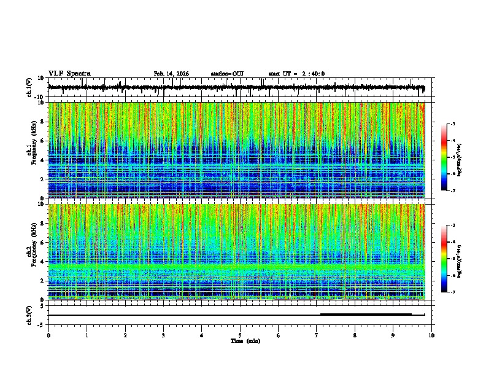Click the ch.1 spectrogram color scale bar
Screen dimensions: 486x376
[444, 157]
